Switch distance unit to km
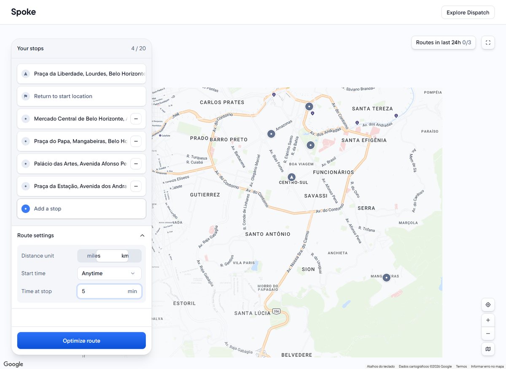506x369 pixels. [x=125, y=256]
